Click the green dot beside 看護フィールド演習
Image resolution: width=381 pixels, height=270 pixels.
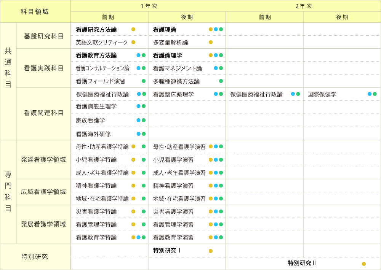point(144,81)
